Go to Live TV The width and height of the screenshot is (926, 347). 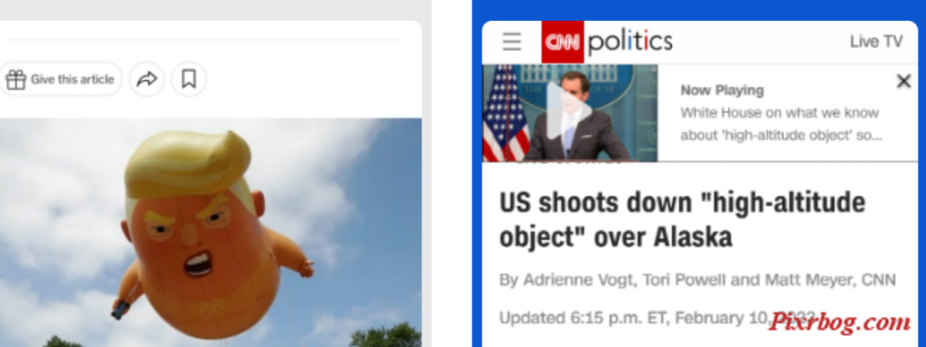[x=876, y=42]
